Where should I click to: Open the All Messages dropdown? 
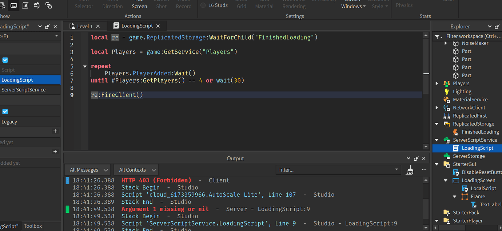click(x=87, y=169)
